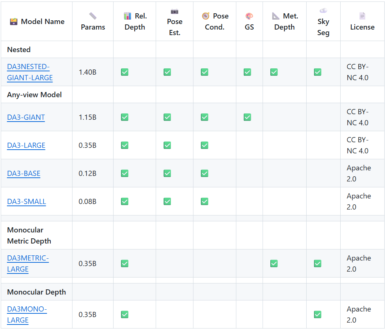The width and height of the screenshot is (385, 330).
Task: Click the ruler icon above Params
Action: click(93, 16)
